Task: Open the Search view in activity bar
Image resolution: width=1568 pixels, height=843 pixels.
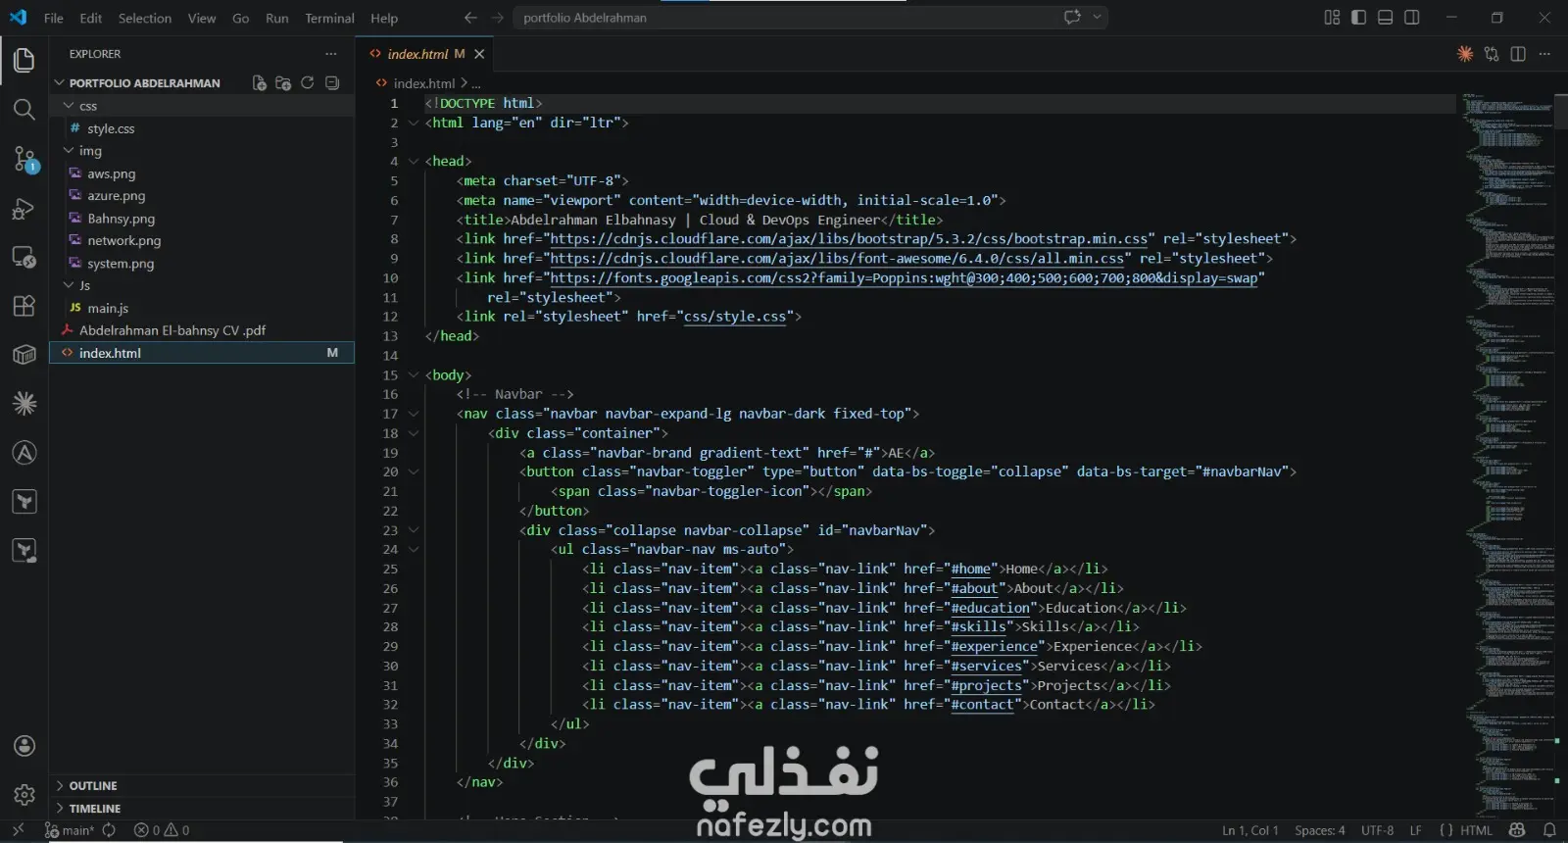Action: (x=24, y=110)
